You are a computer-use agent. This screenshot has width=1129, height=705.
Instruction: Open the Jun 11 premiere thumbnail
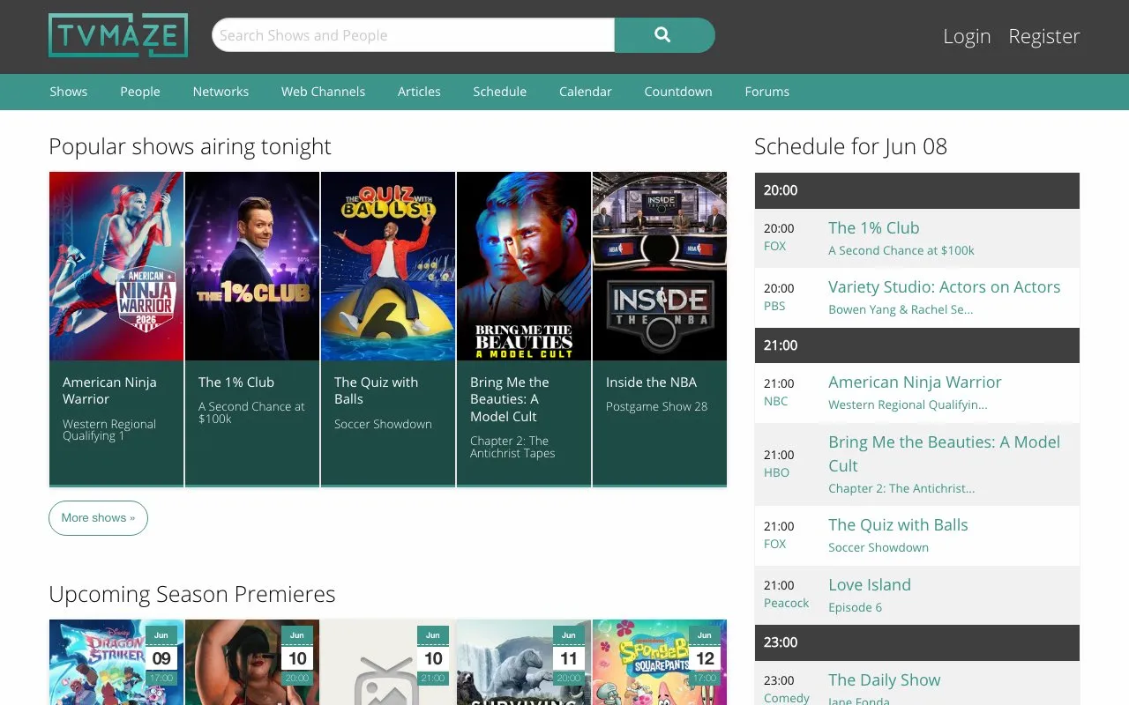pyautogui.click(x=524, y=662)
